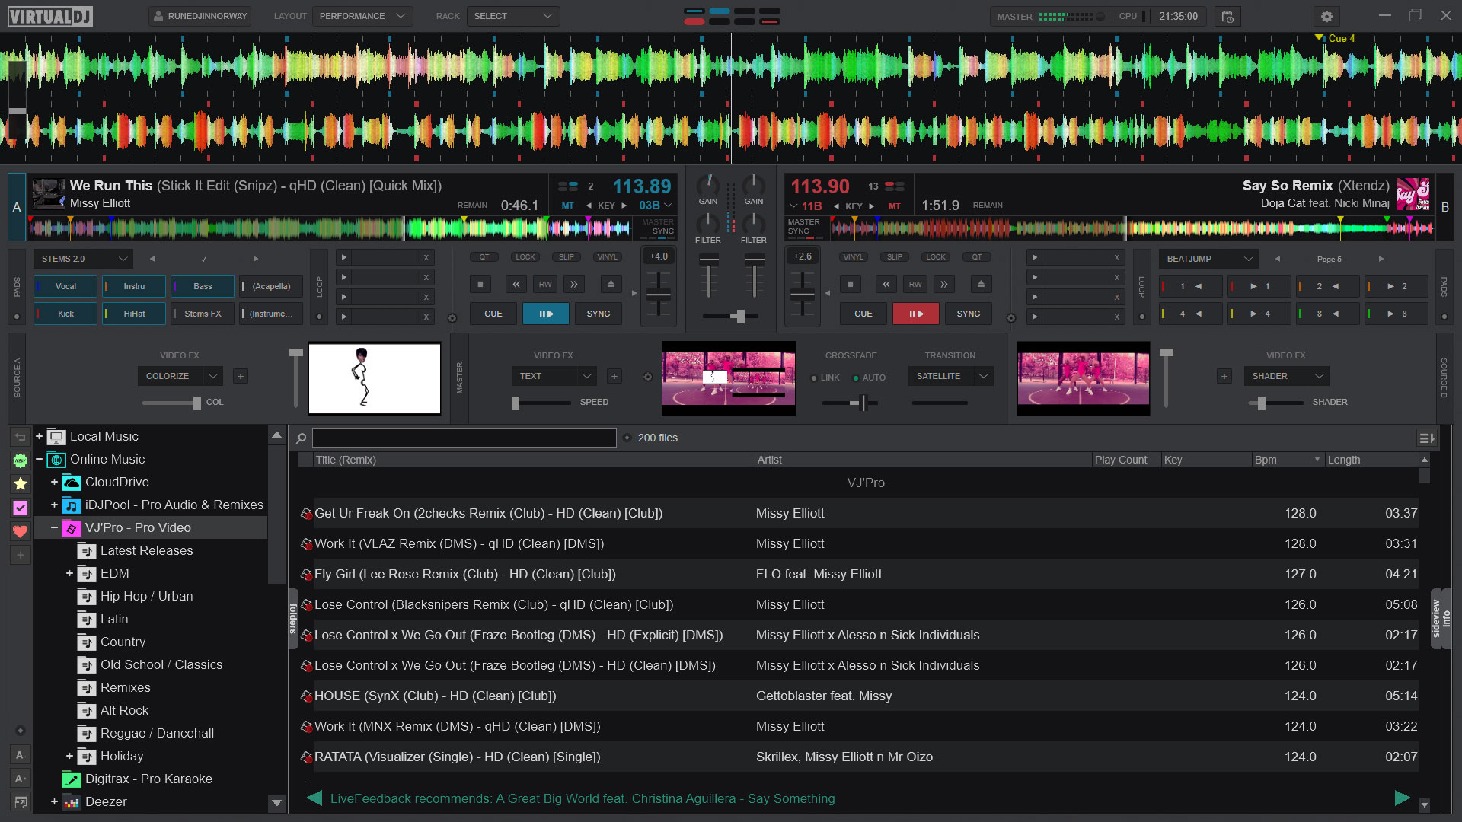Toggle the Vocal stem pad
The width and height of the screenshot is (1462, 822).
65,286
